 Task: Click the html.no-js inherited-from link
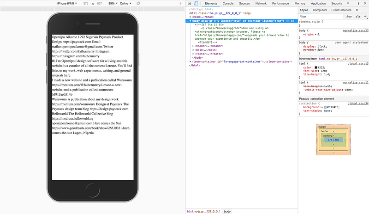click(x=338, y=59)
